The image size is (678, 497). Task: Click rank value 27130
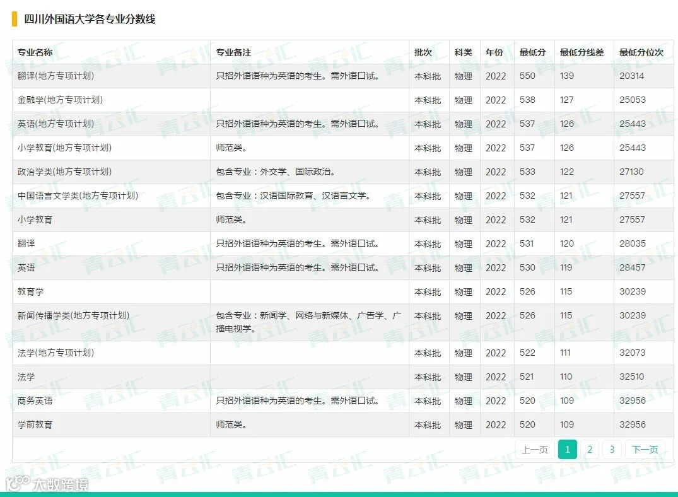[632, 172]
